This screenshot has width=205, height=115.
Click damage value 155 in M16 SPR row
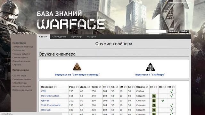[71, 96]
